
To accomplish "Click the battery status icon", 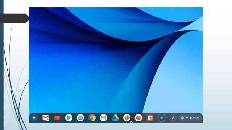I will [191, 118].
